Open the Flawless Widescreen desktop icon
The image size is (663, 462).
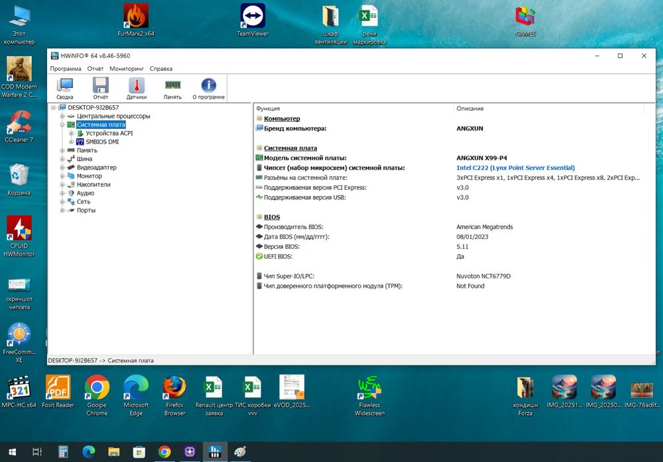tap(369, 396)
